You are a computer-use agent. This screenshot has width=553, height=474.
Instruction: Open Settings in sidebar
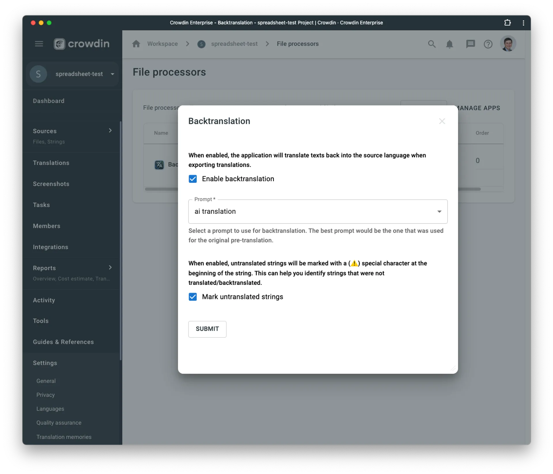(45, 363)
